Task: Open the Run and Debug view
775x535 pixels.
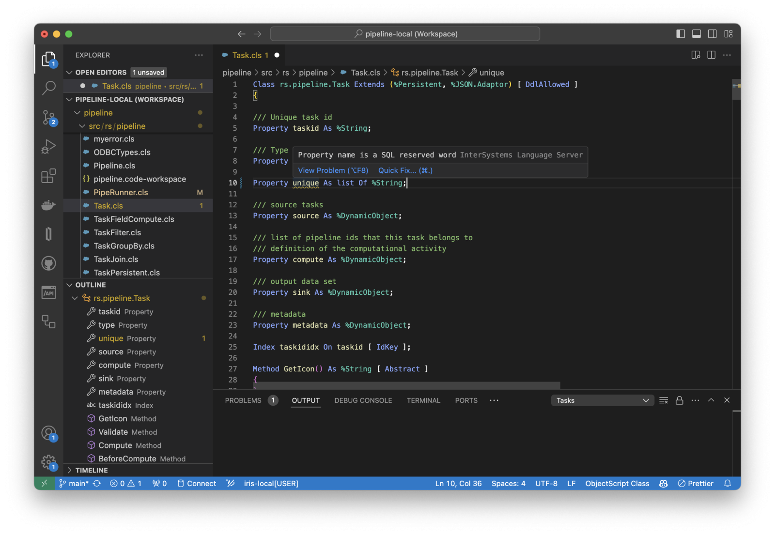Action: pos(49,146)
